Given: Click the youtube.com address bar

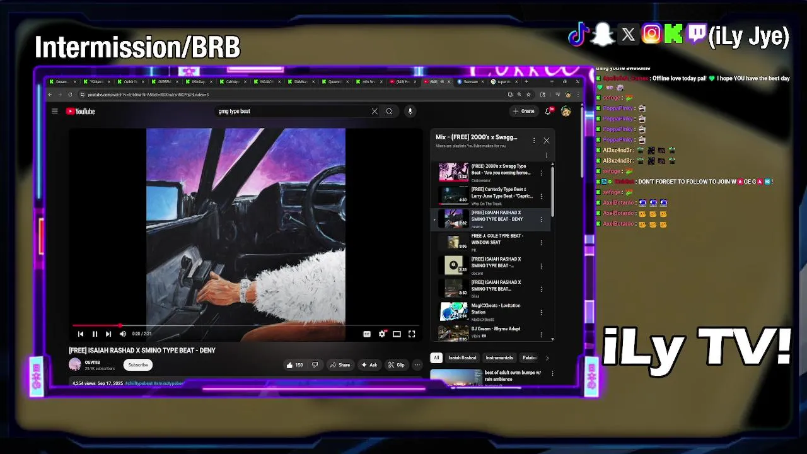Looking at the screenshot, I should (293, 95).
